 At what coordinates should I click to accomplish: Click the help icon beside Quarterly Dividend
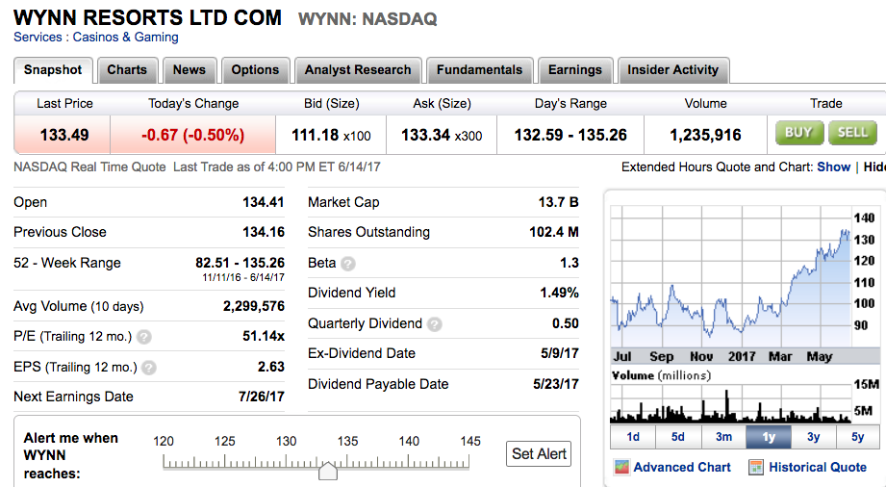pos(434,324)
